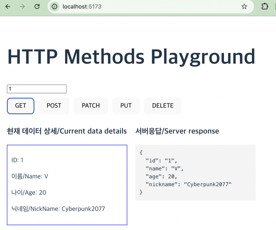
Task: Open site information icon in address bar
Action: point(55,7)
